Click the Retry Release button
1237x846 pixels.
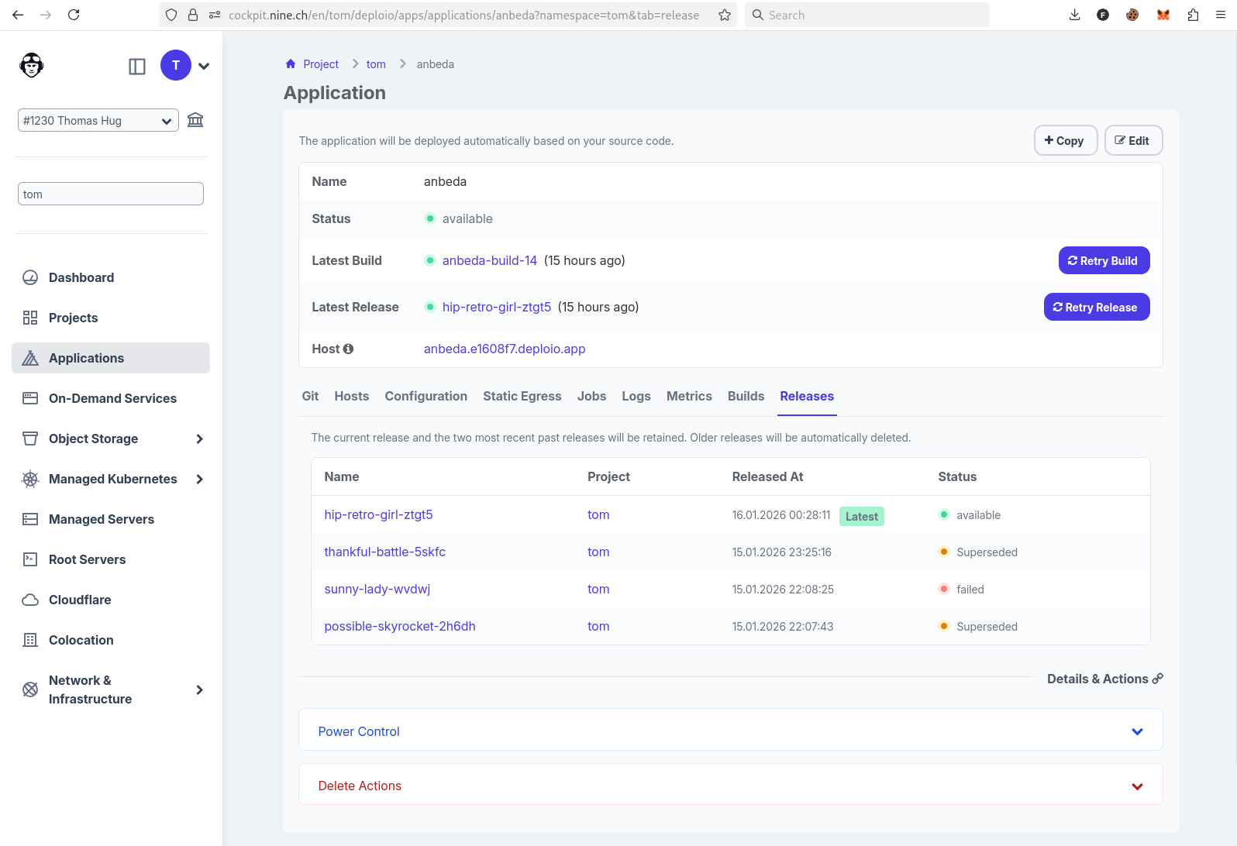[x=1096, y=308]
